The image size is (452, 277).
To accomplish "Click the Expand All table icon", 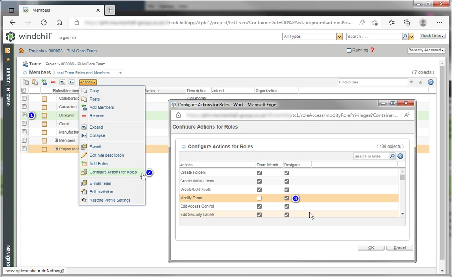I will pyautogui.click(x=62, y=82).
